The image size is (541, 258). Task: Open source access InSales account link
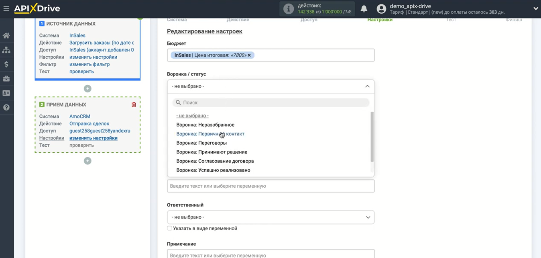click(x=102, y=50)
